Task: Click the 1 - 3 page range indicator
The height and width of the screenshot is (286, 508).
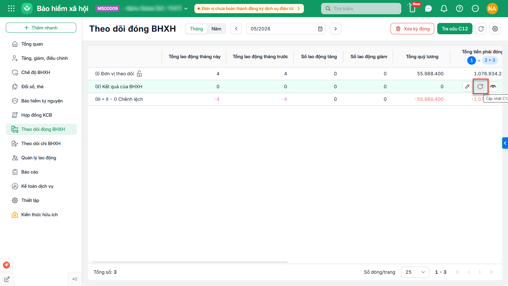Action: pyautogui.click(x=441, y=272)
